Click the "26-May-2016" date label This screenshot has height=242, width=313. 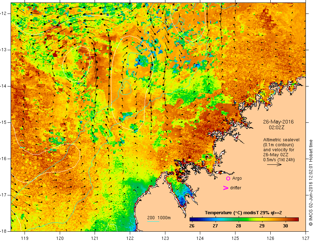[x=278, y=122]
